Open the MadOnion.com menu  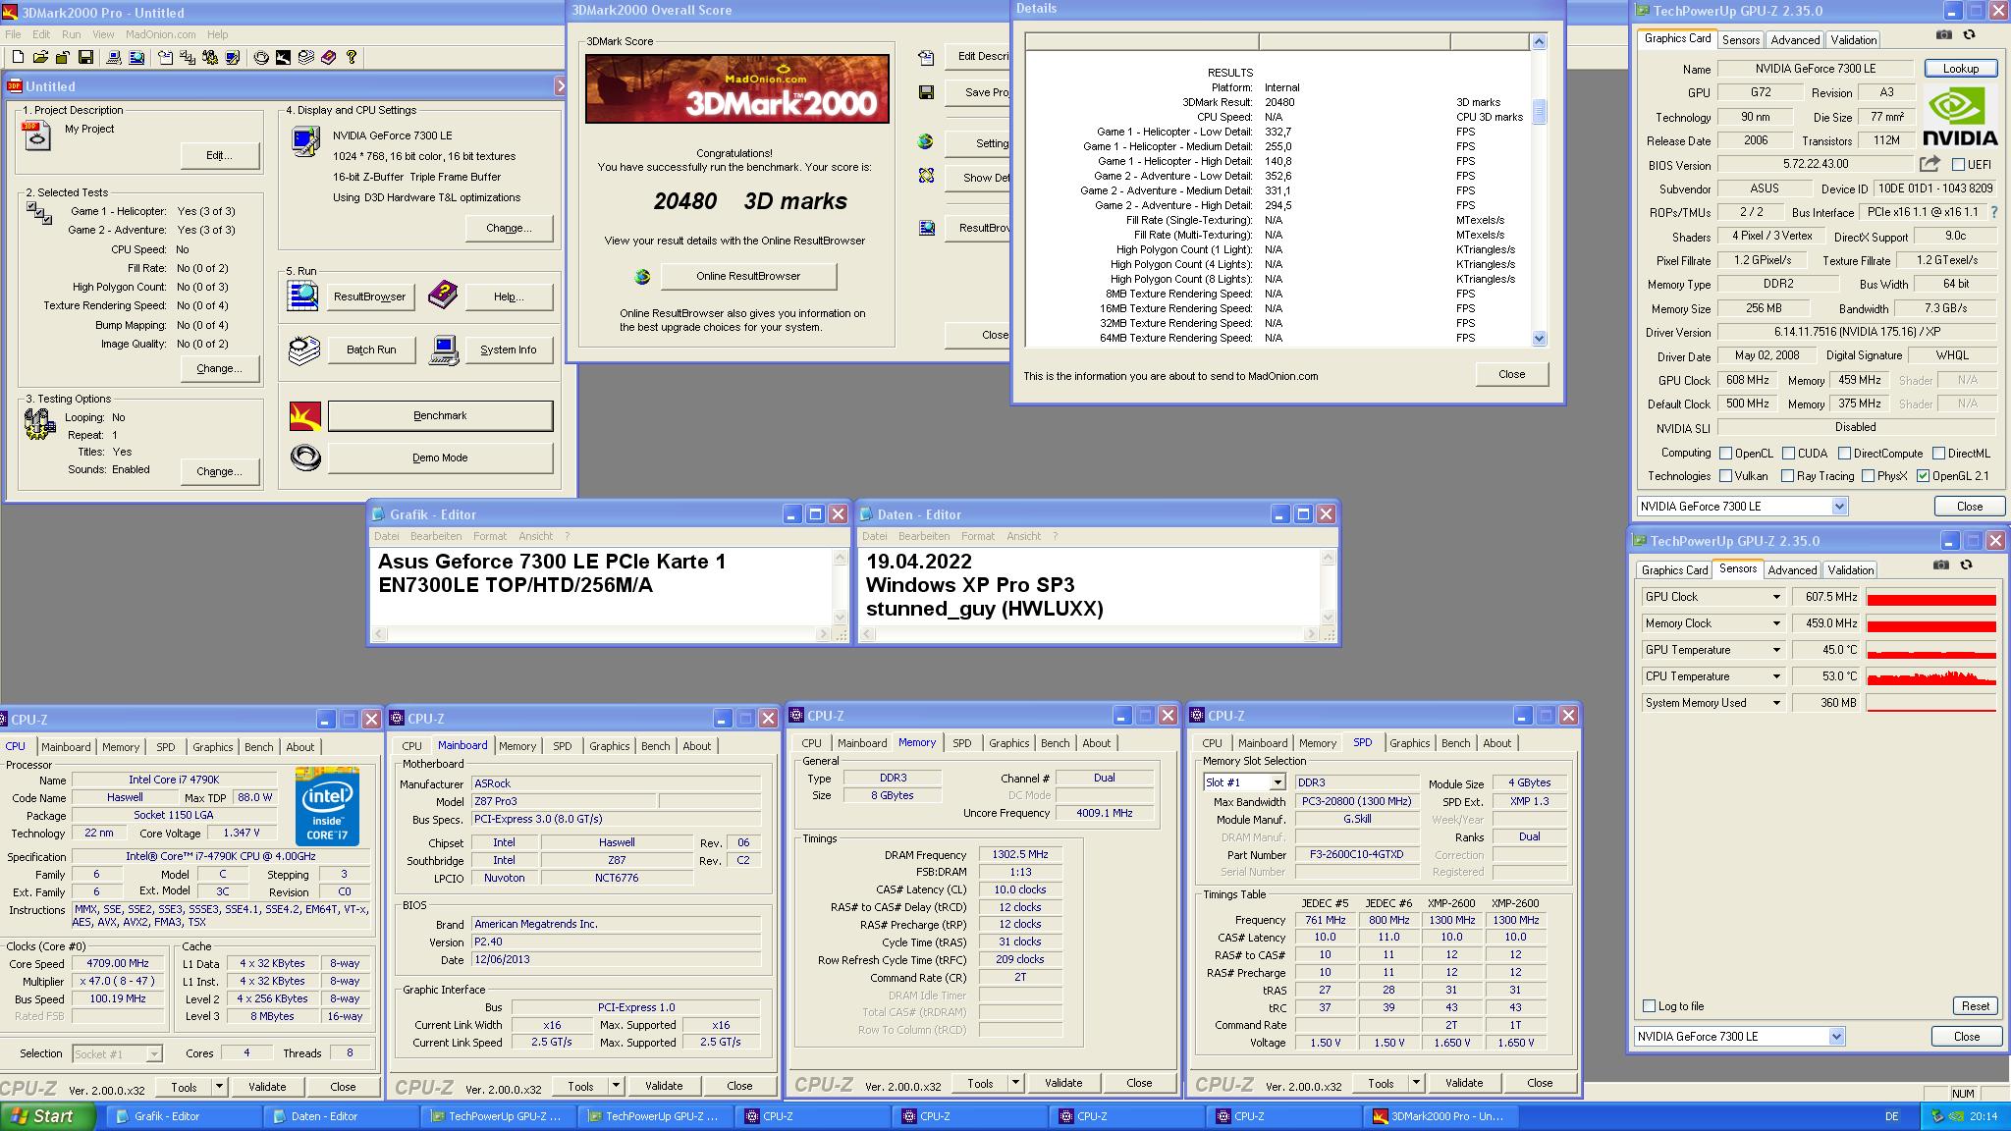tap(160, 34)
